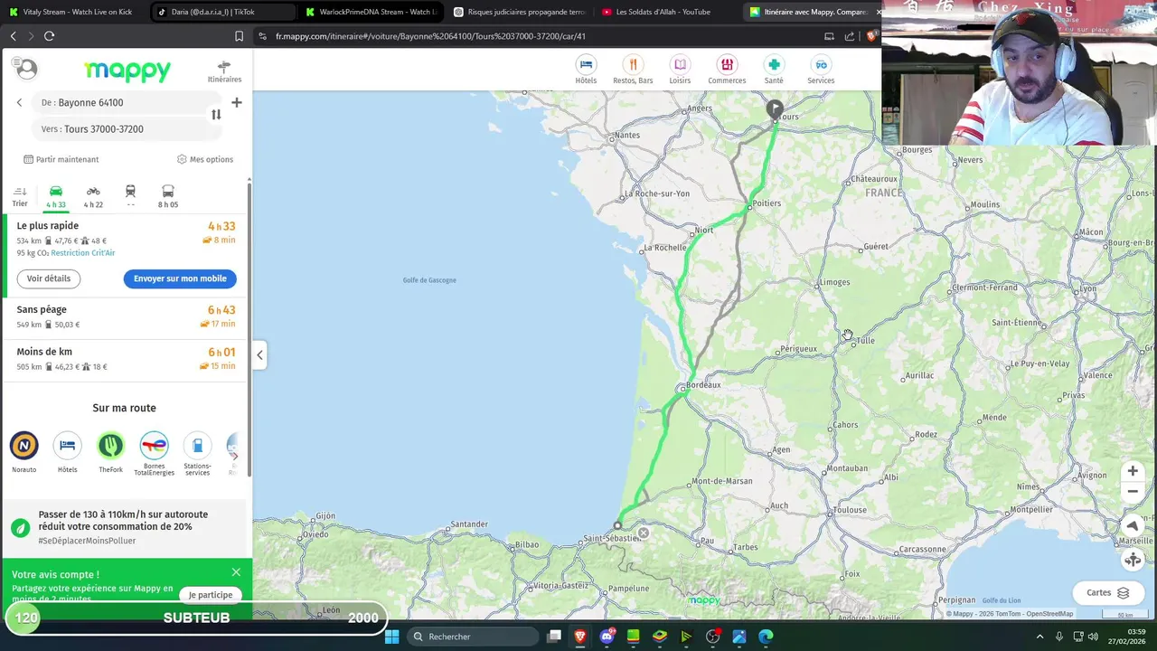
Task: Zoom in on the map
Action: pyautogui.click(x=1133, y=471)
